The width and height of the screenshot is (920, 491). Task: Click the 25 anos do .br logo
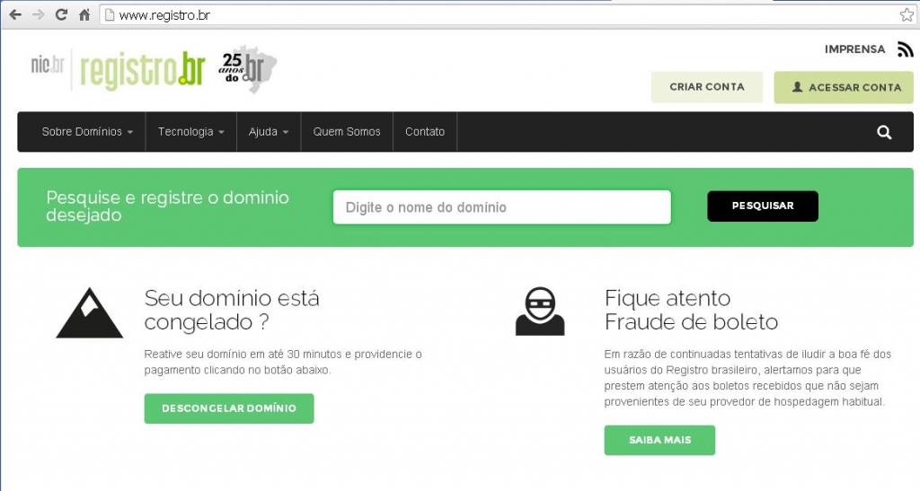click(247, 69)
